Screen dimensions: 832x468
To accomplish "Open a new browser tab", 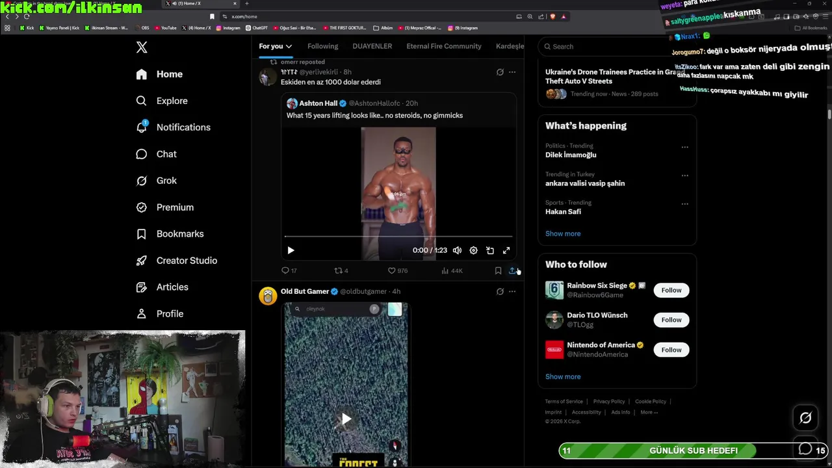I will [247, 3].
